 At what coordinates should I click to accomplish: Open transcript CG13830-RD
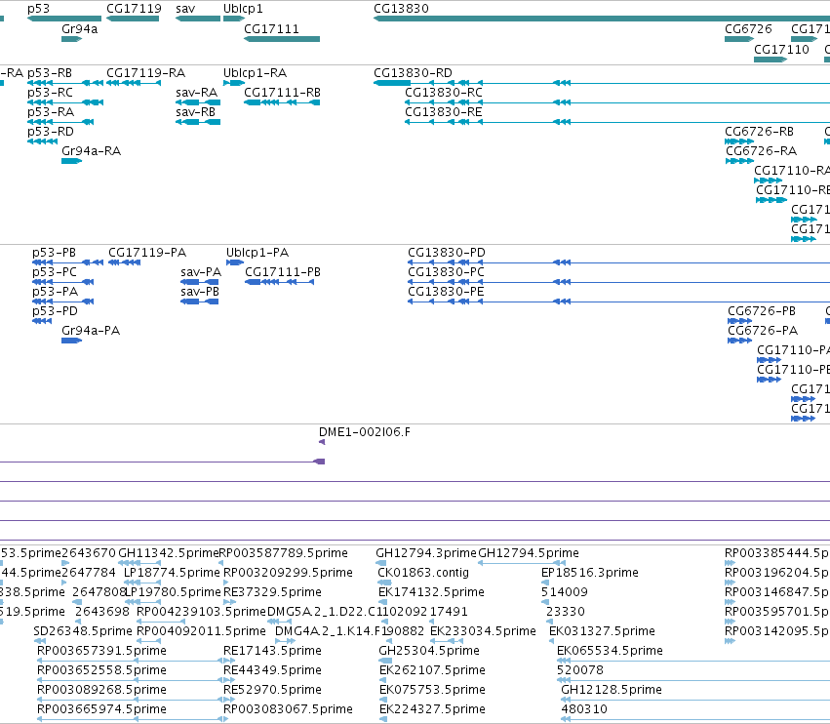[413, 72]
